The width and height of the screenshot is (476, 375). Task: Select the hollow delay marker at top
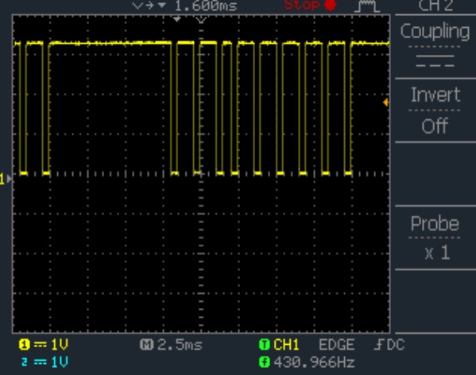click(x=201, y=20)
